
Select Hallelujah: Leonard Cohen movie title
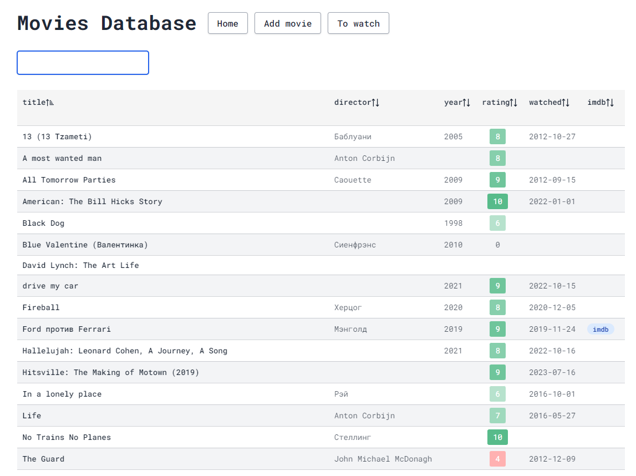[125, 351]
